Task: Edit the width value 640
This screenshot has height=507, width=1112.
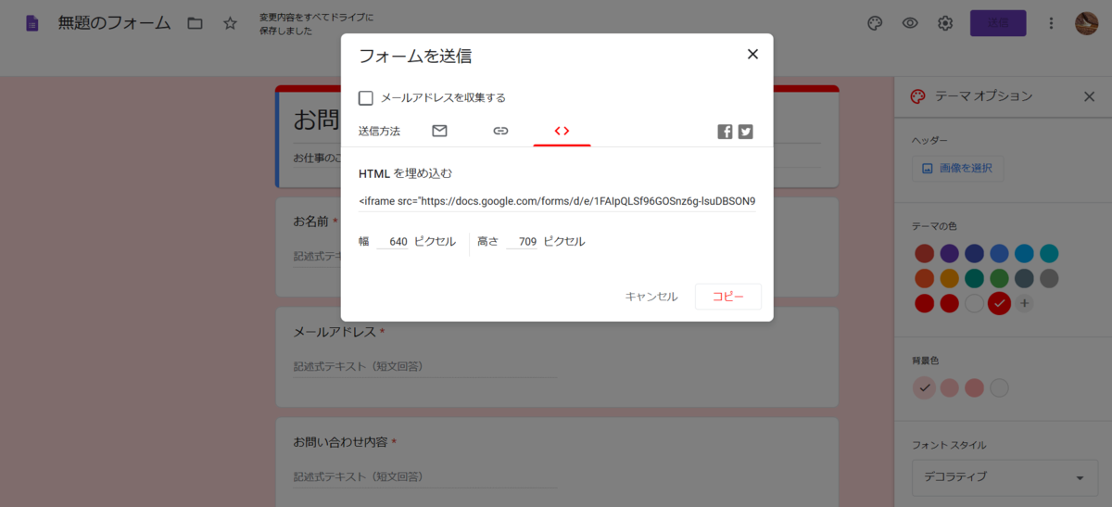Action: (392, 242)
